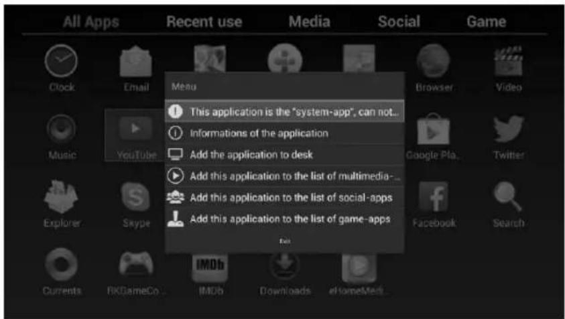The image size is (565, 319).
Task: Open the Media tab
Action: [x=310, y=22]
